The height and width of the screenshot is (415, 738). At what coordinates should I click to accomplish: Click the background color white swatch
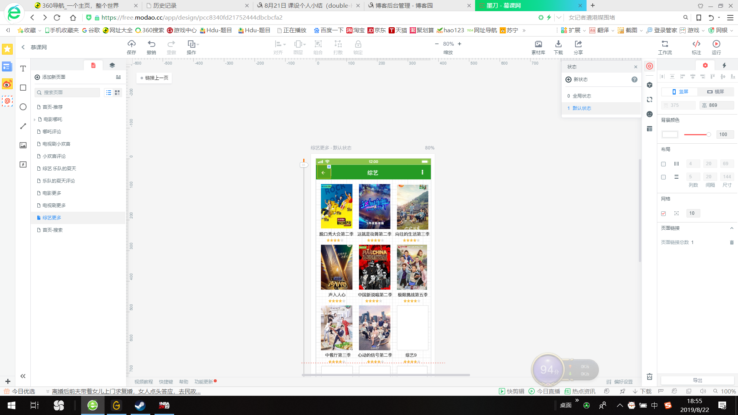coord(670,134)
